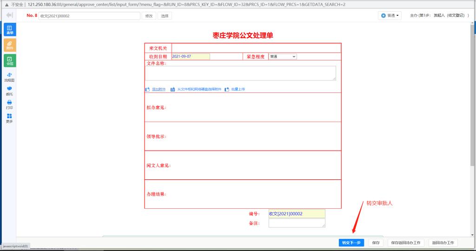Image resolution: width=476 pixels, height=251 pixels.
Task: Expand the 紧急程度 urgency dropdown
Action: [x=283, y=57]
